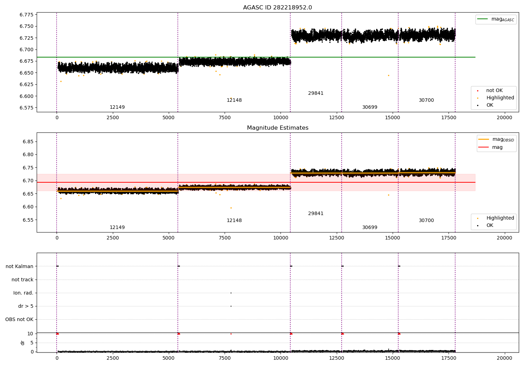
Task: Click the "AGASC ID 282218952.0" plot title
Action: [277, 8]
